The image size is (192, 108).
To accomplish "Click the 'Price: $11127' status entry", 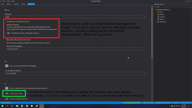I will (x=186, y=103).
